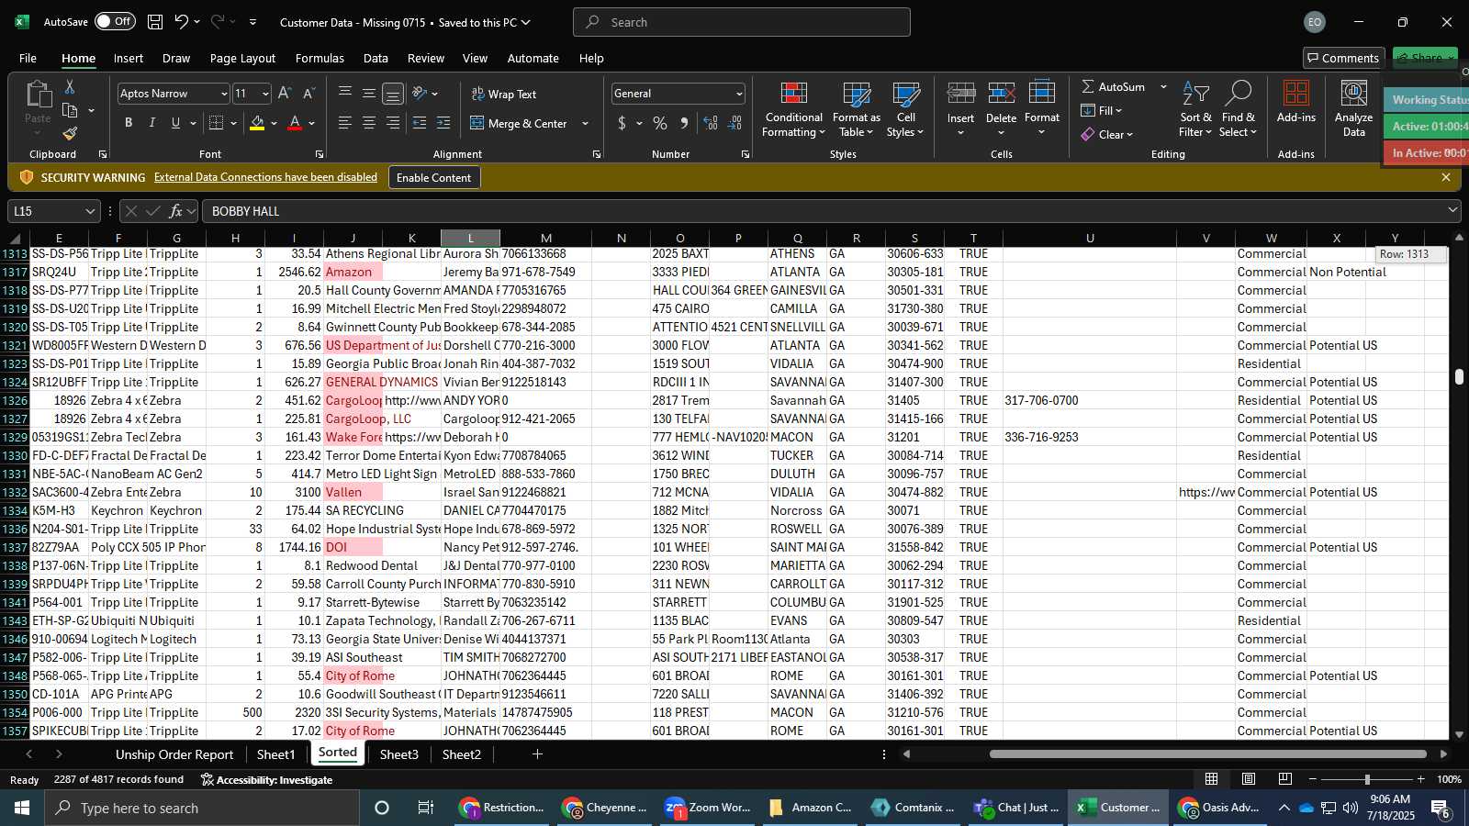Open the Unship Order Report sheet
Screen dimensions: 1469x826
point(174,754)
